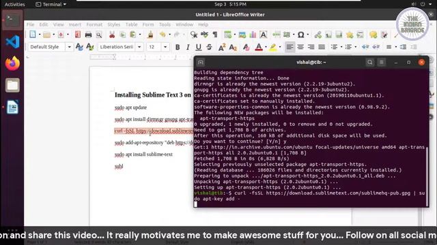The width and height of the screenshot is (437, 245).
Task: Click the Superscript icon
Action: coord(222,47)
